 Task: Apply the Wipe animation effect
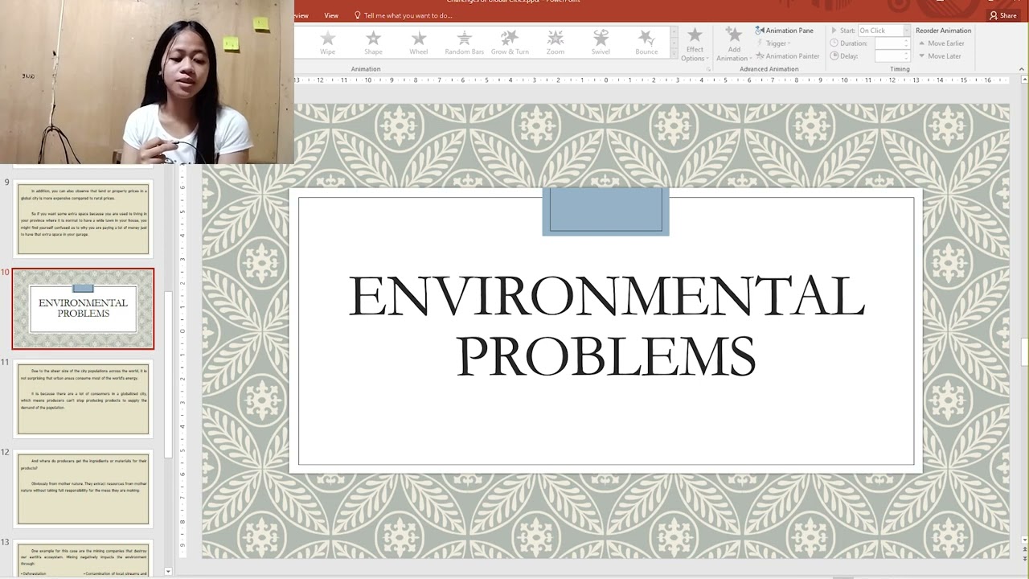click(327, 42)
